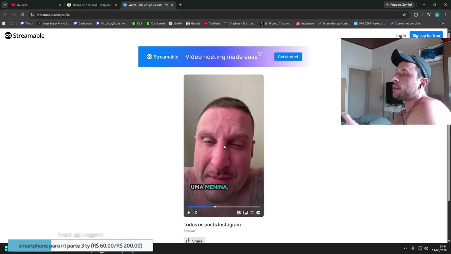Open the Jogar Super Mario 6... bookmark

(x=53, y=24)
